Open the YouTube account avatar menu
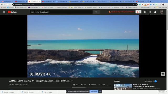This screenshot has width=168, height=94. (x=161, y=12)
